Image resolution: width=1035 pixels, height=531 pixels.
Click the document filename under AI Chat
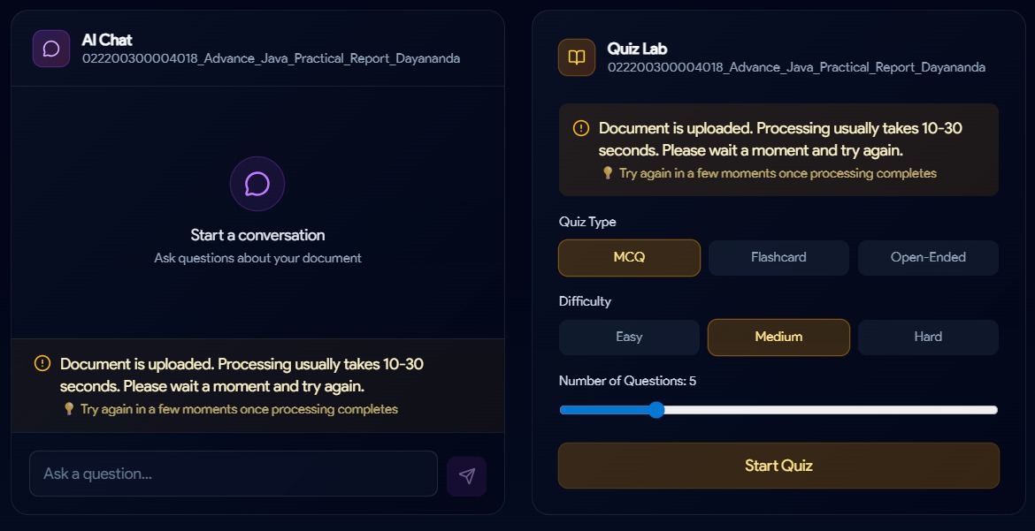(x=271, y=59)
